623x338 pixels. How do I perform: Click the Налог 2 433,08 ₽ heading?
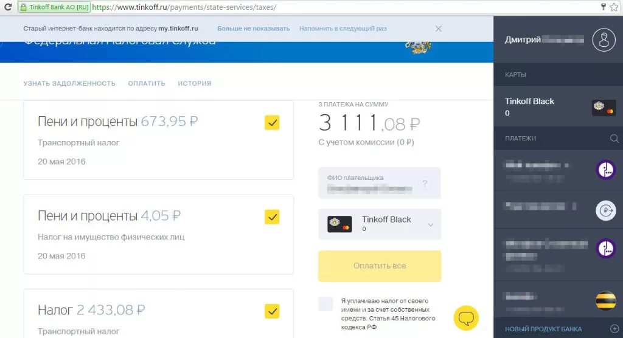(91, 310)
